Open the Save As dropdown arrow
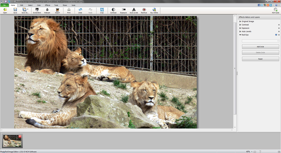Screen dimensions: 281x153 click(x=28, y=9)
